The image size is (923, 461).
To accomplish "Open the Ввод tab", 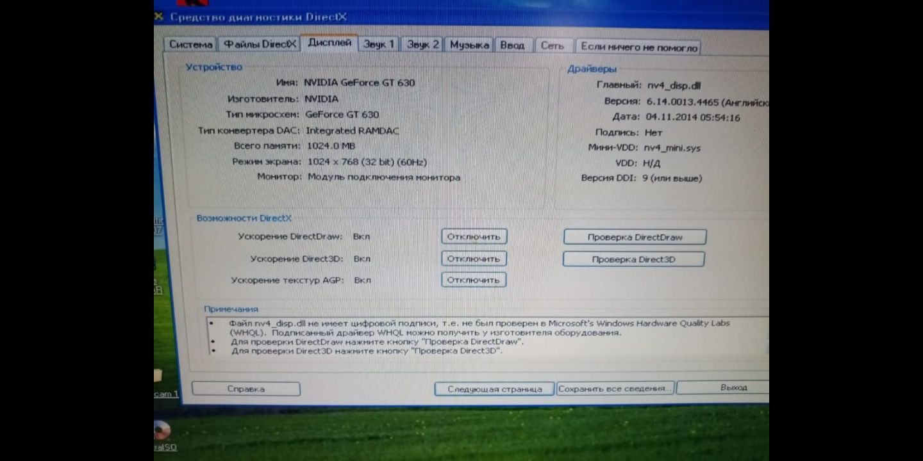I will (x=512, y=45).
